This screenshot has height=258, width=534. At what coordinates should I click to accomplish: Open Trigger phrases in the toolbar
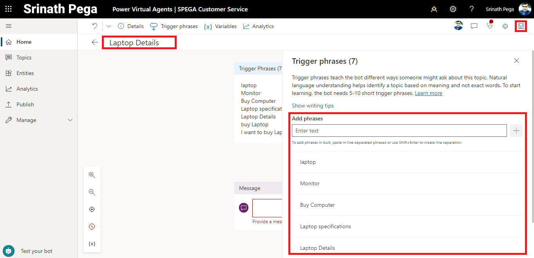tap(174, 26)
